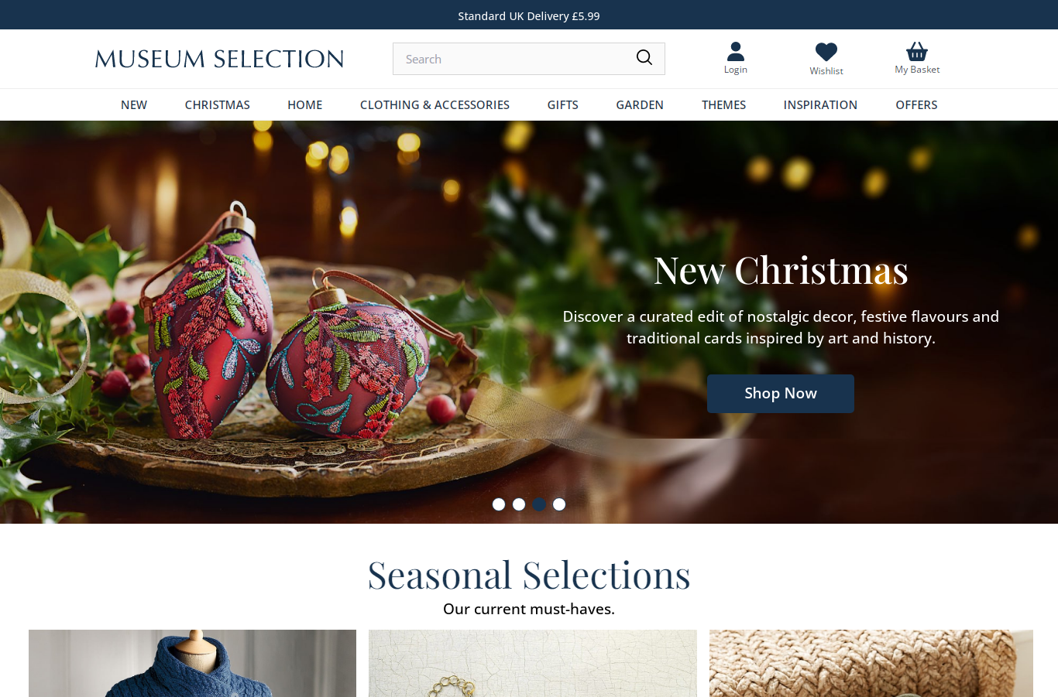Open the woven basket product thumbnail

[x=871, y=664]
